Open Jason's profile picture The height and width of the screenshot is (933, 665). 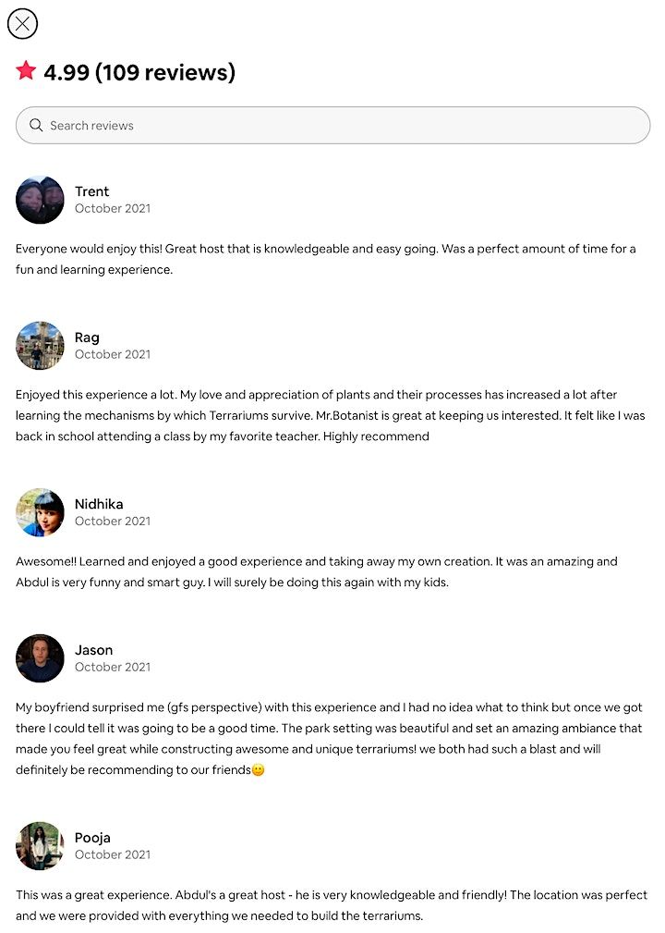40,658
